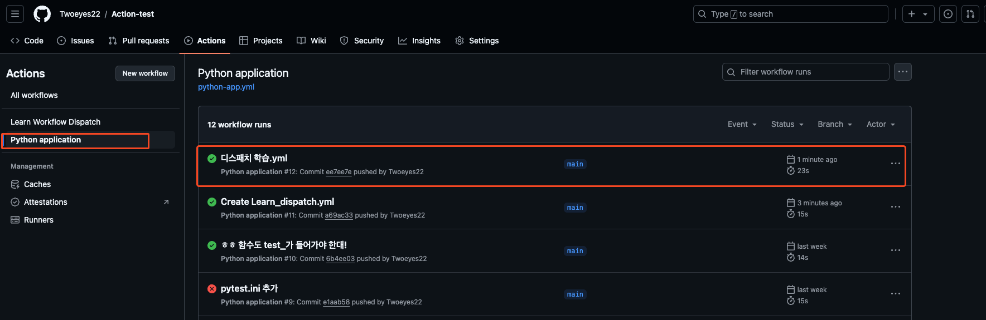Select All workflows in the sidebar
986x320 pixels.
click(x=34, y=95)
